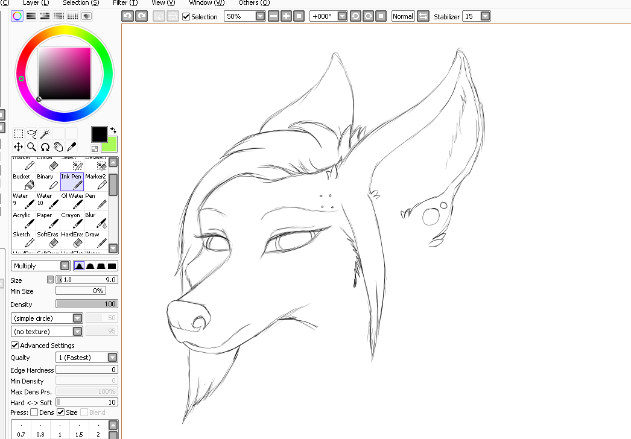Rotate canvas clockwise
The width and height of the screenshot is (631, 439).
(x=368, y=16)
